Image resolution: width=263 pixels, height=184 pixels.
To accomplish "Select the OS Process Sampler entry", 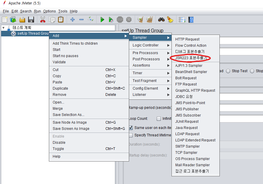I will point(195,159).
